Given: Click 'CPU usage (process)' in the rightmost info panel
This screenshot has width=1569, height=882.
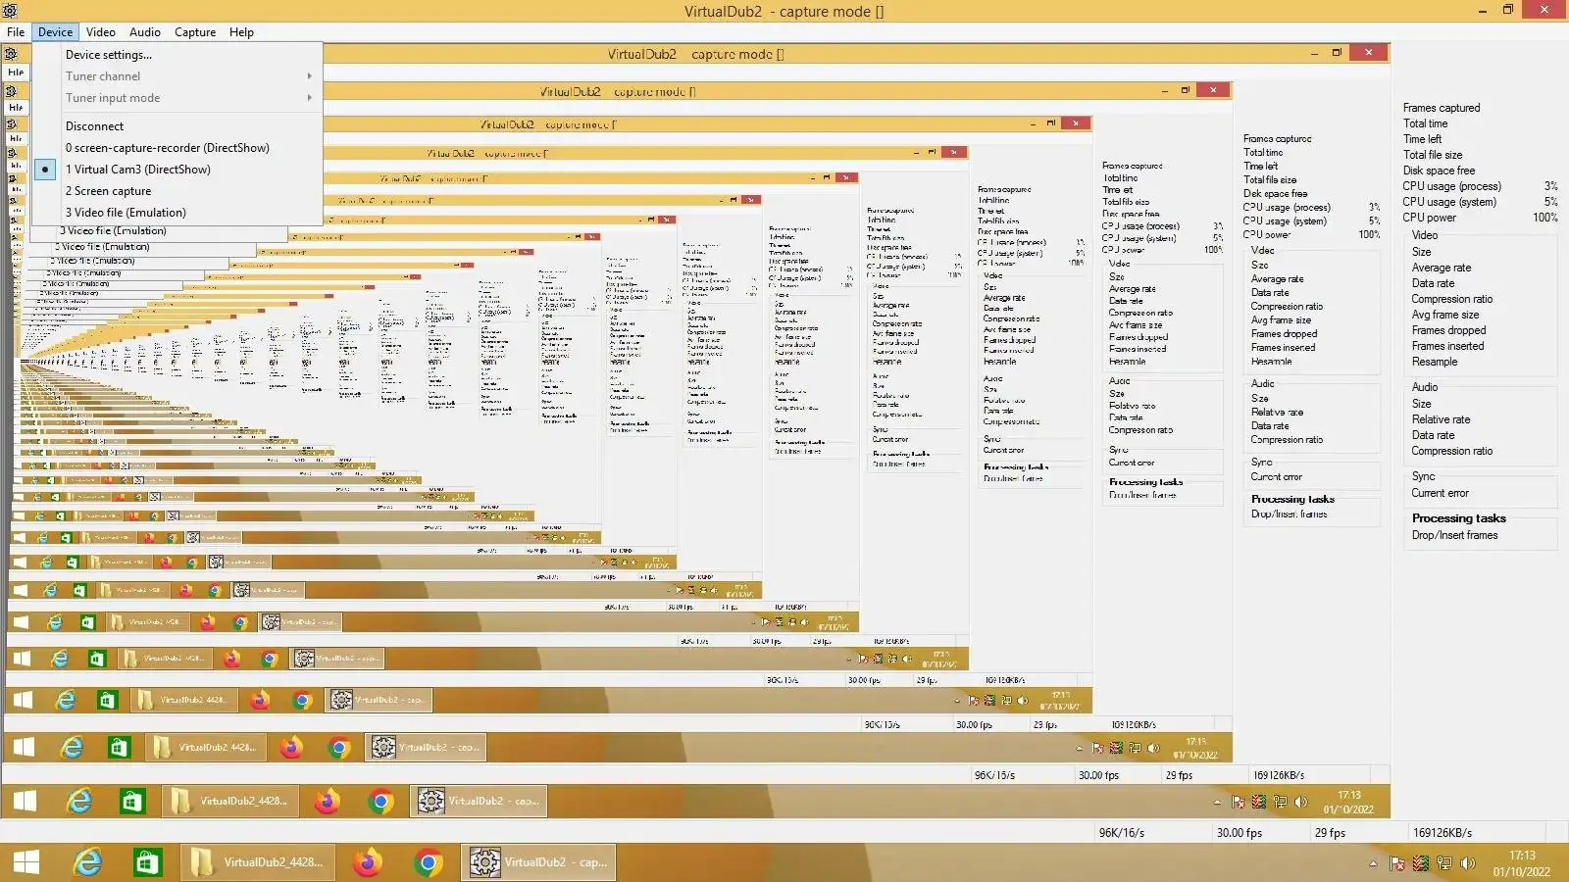Looking at the screenshot, I should (x=1451, y=186).
